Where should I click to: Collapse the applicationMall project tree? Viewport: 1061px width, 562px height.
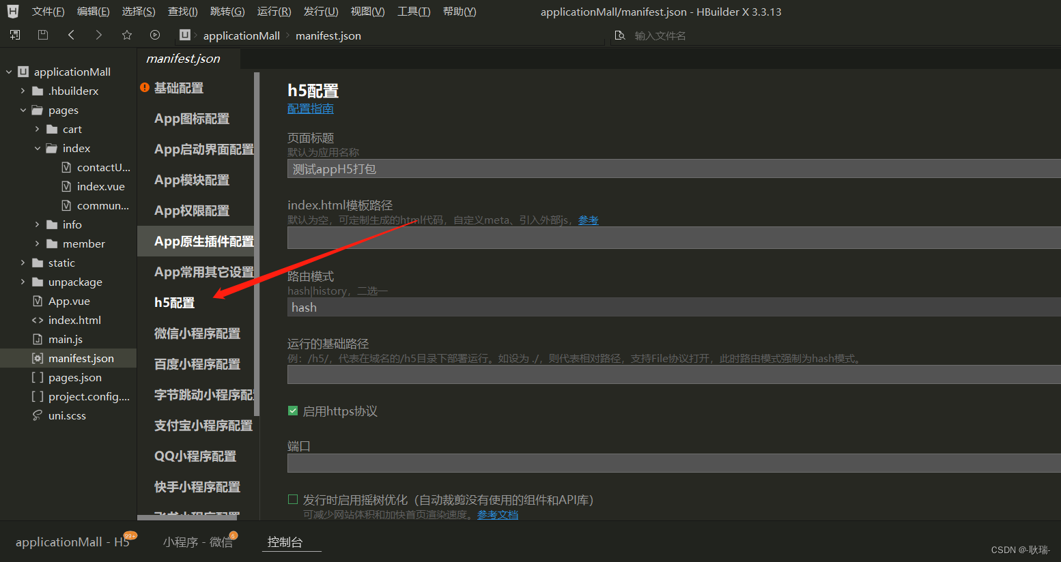point(9,72)
